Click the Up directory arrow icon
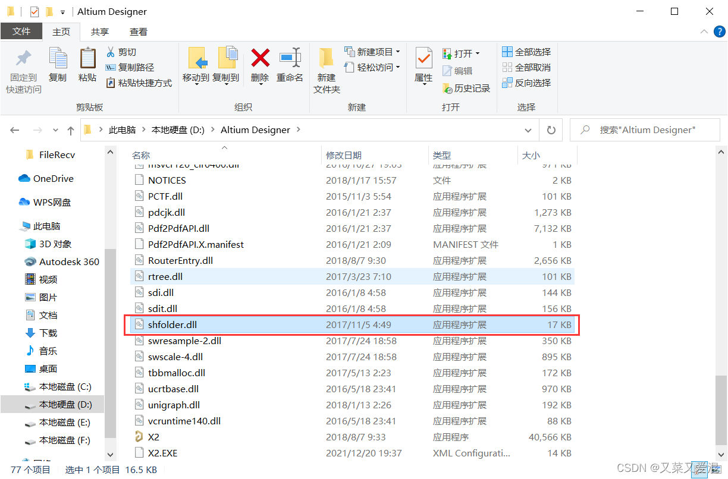 (71, 130)
